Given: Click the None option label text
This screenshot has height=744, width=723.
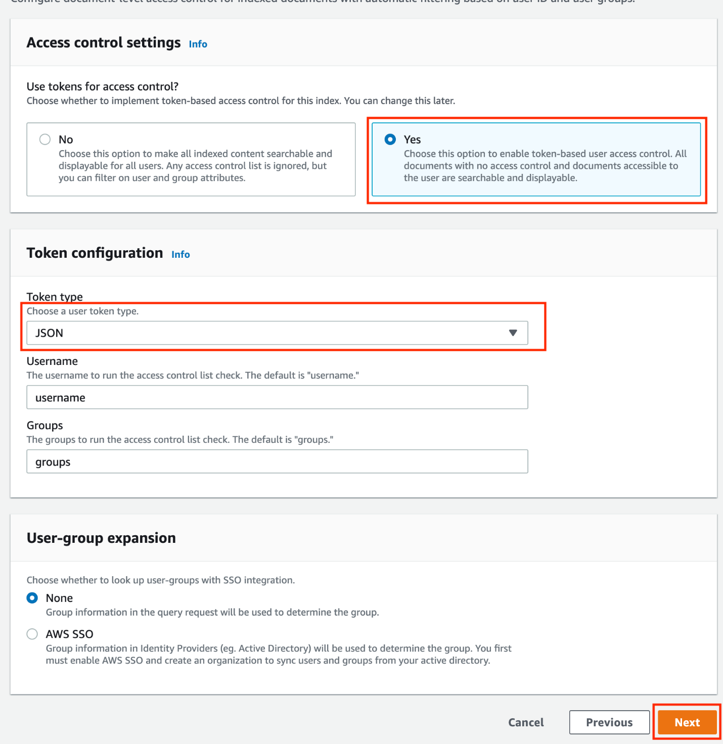Looking at the screenshot, I should [x=59, y=598].
